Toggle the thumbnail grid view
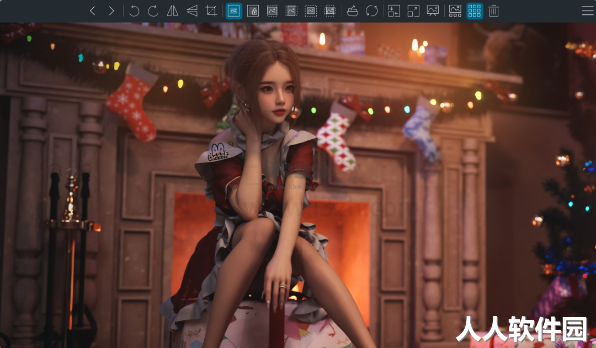The height and width of the screenshot is (348, 596). [475, 11]
